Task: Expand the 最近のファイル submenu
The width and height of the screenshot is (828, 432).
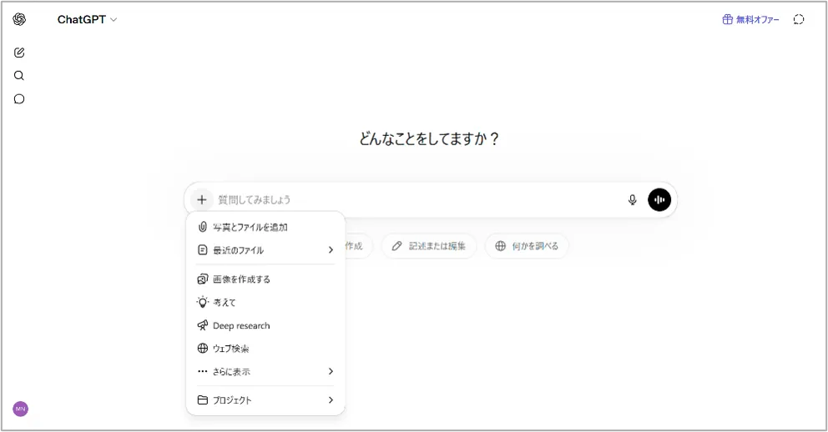Action: point(265,250)
